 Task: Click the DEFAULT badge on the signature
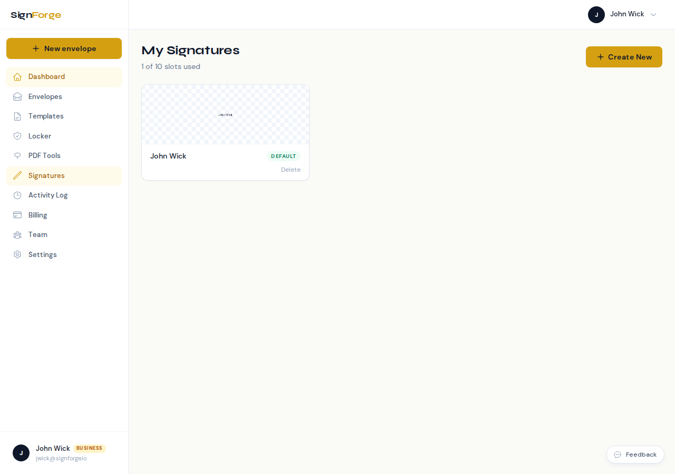(284, 156)
